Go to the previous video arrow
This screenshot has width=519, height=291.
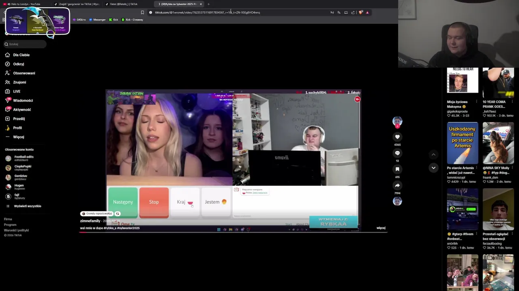433,154
